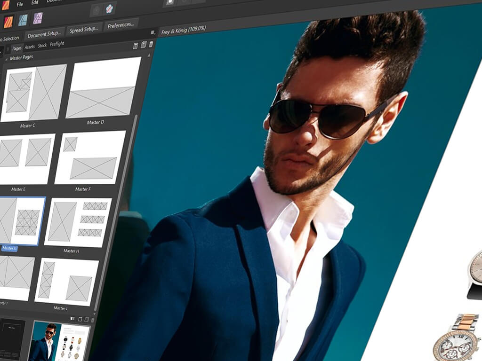Switch to the Pages tab

coord(17,48)
